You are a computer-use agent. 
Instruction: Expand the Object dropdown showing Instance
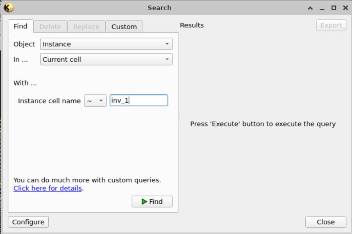(x=106, y=44)
